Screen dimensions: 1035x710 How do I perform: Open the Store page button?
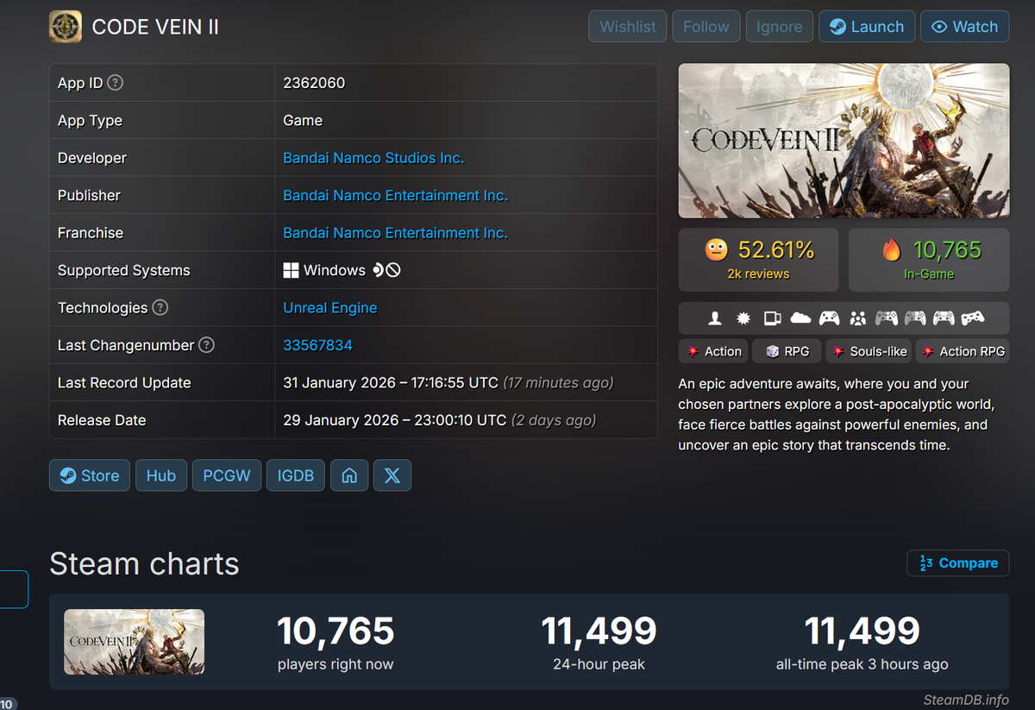(90, 475)
